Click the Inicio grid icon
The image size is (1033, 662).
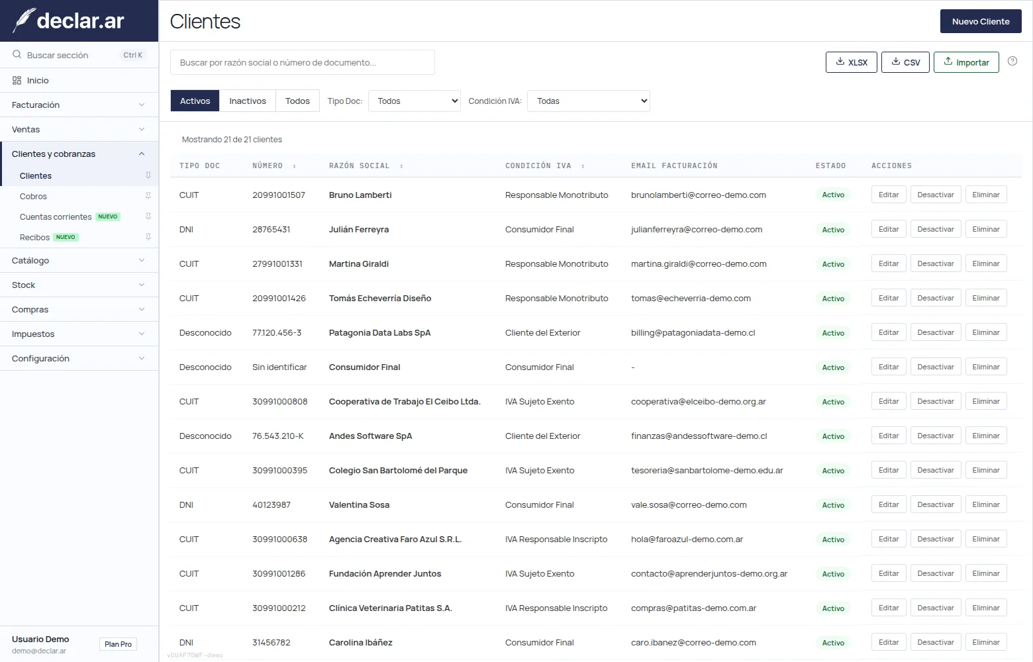17,80
